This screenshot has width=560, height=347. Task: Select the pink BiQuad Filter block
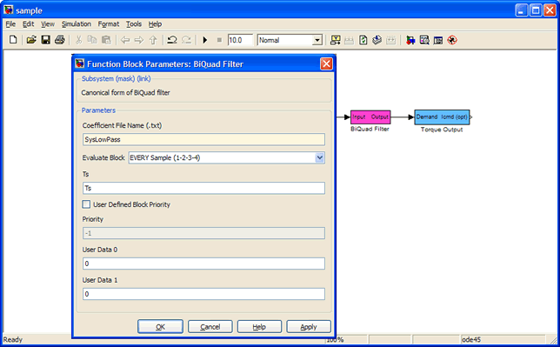tap(370, 117)
